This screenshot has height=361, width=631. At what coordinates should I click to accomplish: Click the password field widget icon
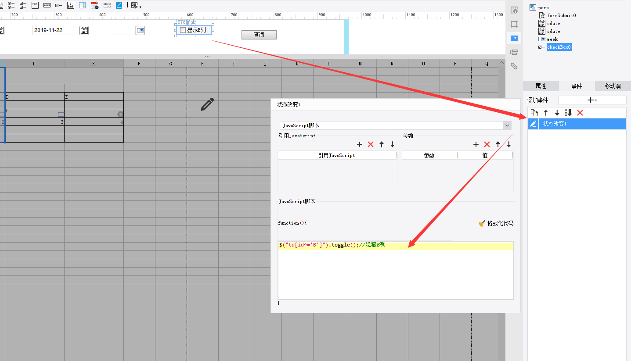click(47, 5)
